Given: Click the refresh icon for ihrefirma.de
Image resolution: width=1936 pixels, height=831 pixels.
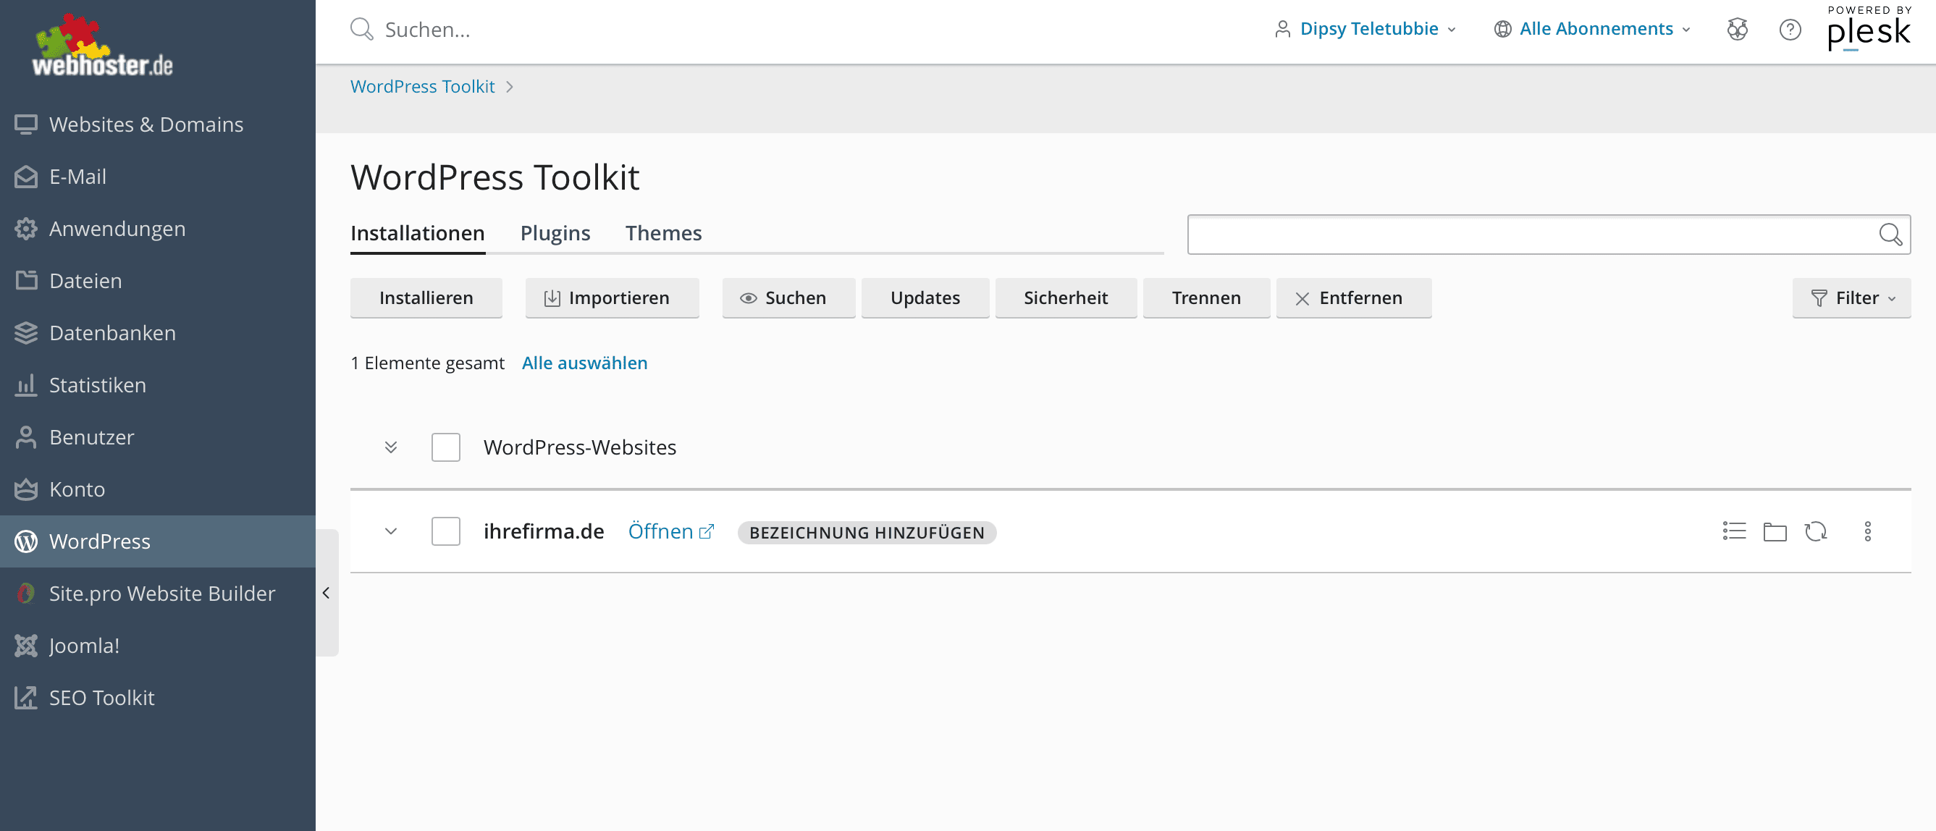Looking at the screenshot, I should point(1815,531).
